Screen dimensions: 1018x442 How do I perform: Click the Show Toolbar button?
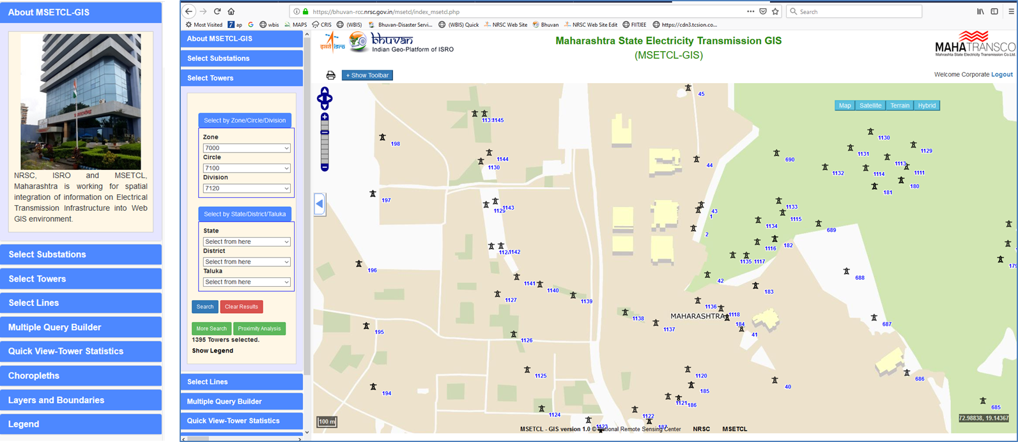367,75
